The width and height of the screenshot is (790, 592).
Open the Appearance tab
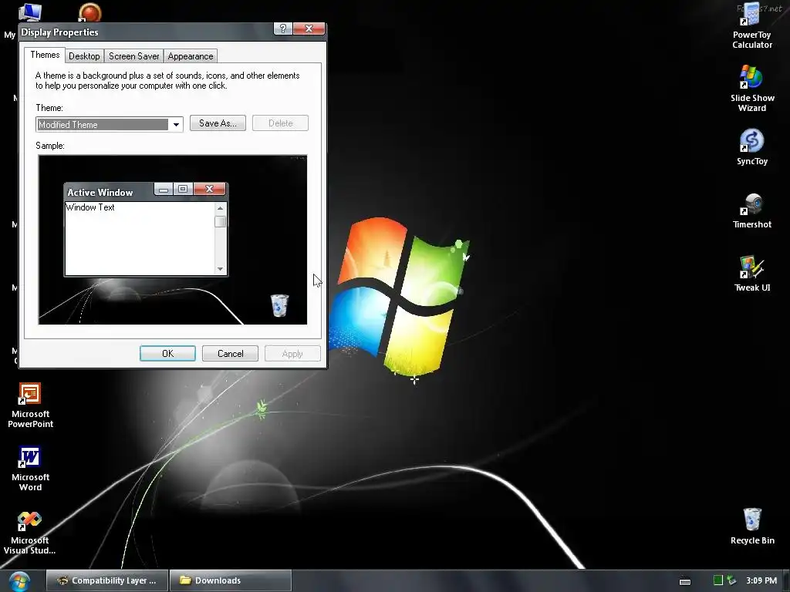191,55
